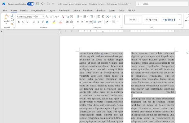
Task: Cut the selected text with scissors icon
Action: [12, 15]
